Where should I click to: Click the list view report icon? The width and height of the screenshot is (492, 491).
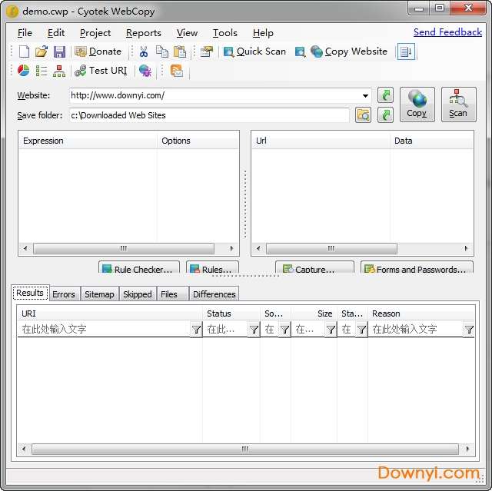click(42, 71)
